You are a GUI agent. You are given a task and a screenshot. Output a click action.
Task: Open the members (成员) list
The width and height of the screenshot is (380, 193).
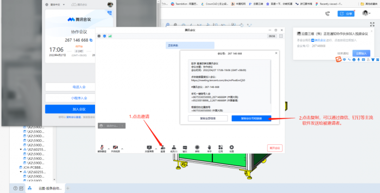pyautogui.click(x=174, y=148)
